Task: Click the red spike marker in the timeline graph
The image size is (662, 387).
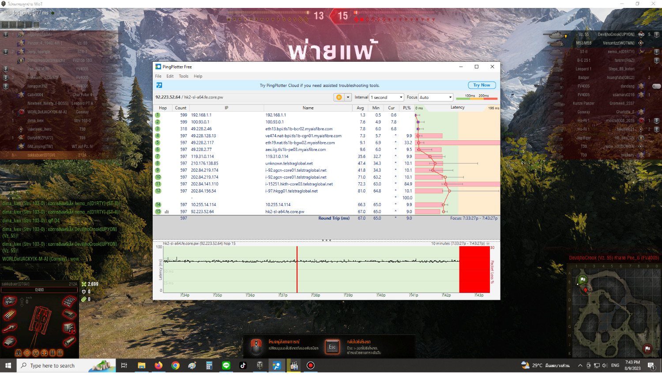Action: (297, 269)
